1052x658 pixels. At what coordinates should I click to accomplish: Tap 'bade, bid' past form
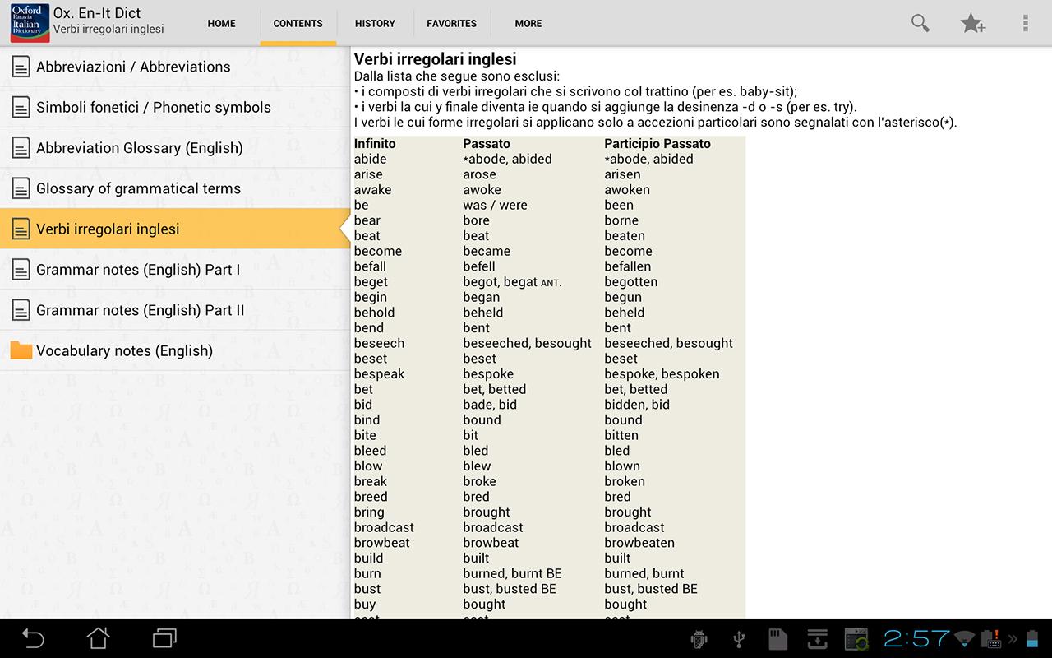pos(490,405)
